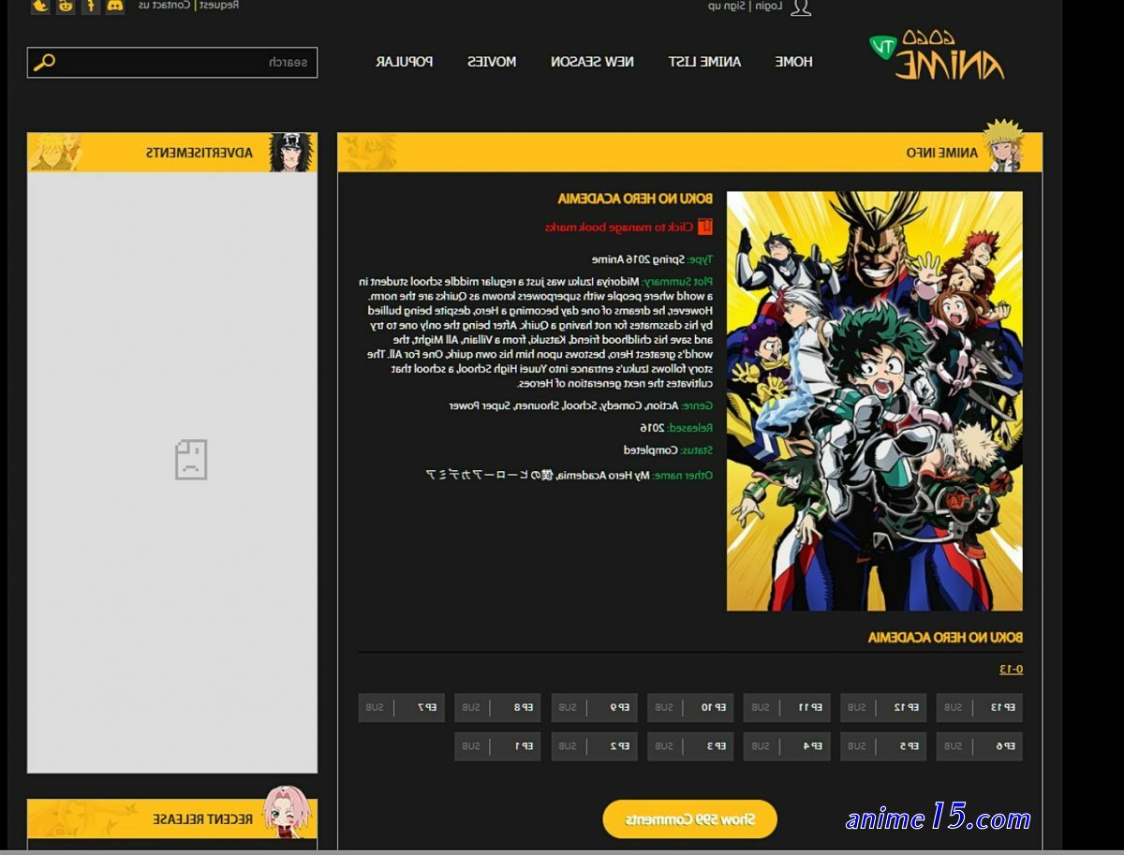Image resolution: width=1124 pixels, height=855 pixels.
Task: Click the GogoAnime TV logo
Action: tap(937, 55)
